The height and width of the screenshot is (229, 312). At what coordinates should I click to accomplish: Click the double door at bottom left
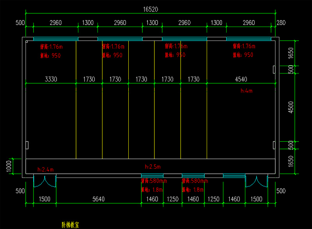point(45,182)
